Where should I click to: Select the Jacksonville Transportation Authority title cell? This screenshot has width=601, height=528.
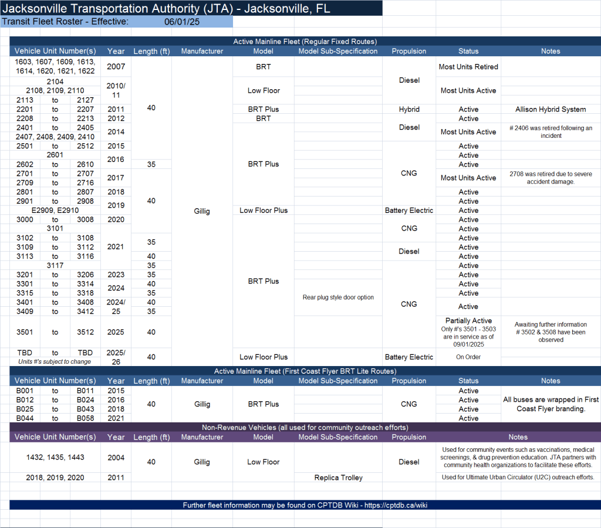click(191, 8)
